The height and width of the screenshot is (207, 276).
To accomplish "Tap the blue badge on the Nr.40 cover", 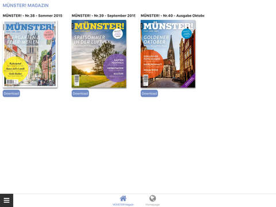I will tap(187, 34).
